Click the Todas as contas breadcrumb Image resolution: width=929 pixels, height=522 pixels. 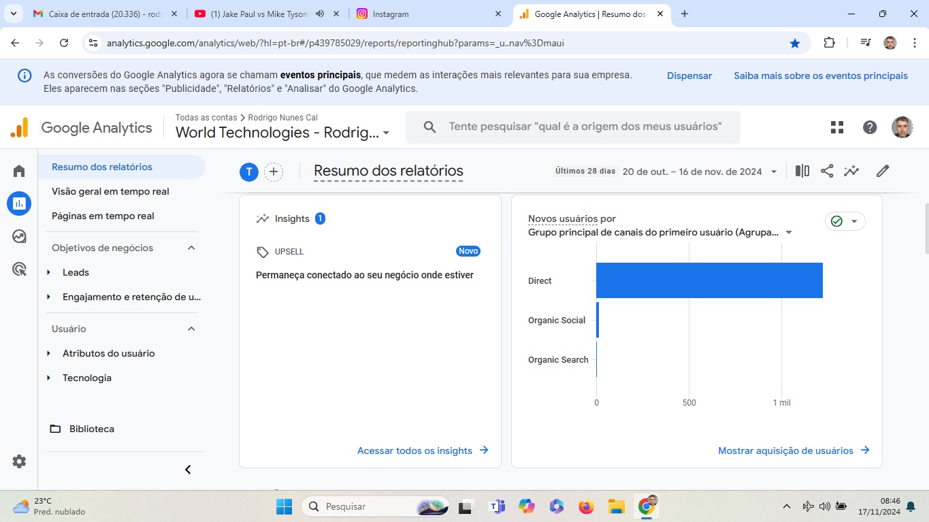point(206,118)
